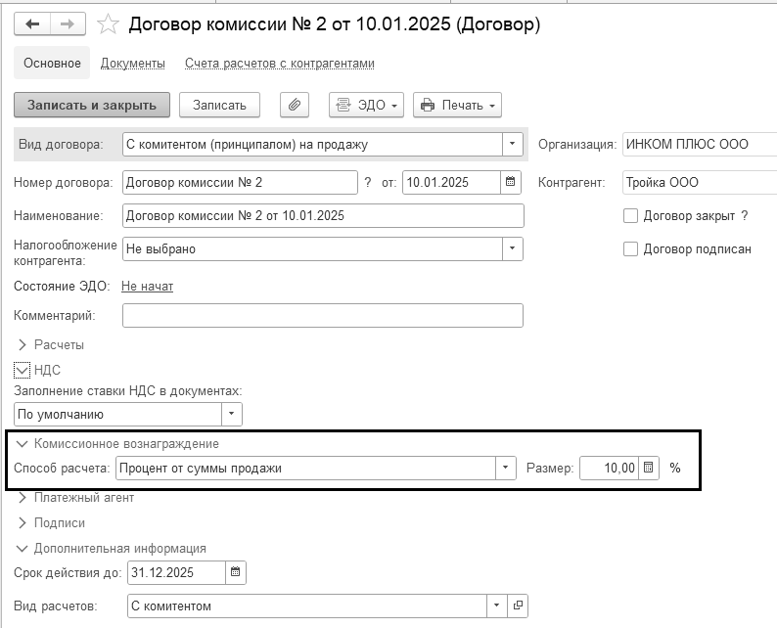Open attached files via paperclip icon
The height and width of the screenshot is (628, 777).
(x=295, y=105)
